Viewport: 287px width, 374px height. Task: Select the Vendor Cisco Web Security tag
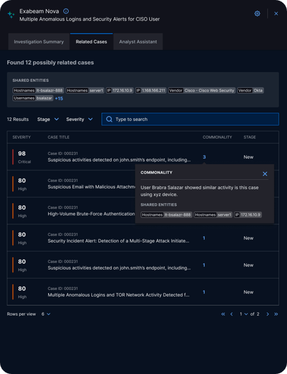202,91
